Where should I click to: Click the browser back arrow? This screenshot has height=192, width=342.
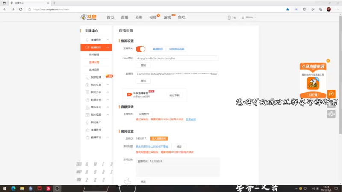(x=5, y=9)
